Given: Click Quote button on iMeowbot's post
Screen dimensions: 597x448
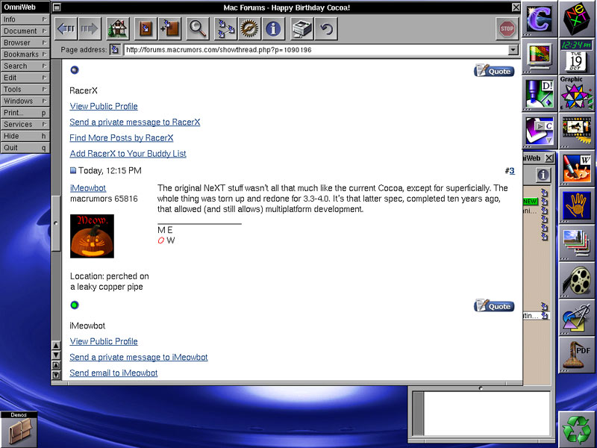Looking at the screenshot, I should [x=494, y=306].
